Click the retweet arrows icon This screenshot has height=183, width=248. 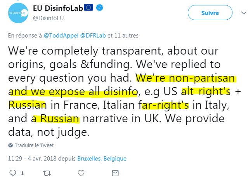[x=47, y=173]
